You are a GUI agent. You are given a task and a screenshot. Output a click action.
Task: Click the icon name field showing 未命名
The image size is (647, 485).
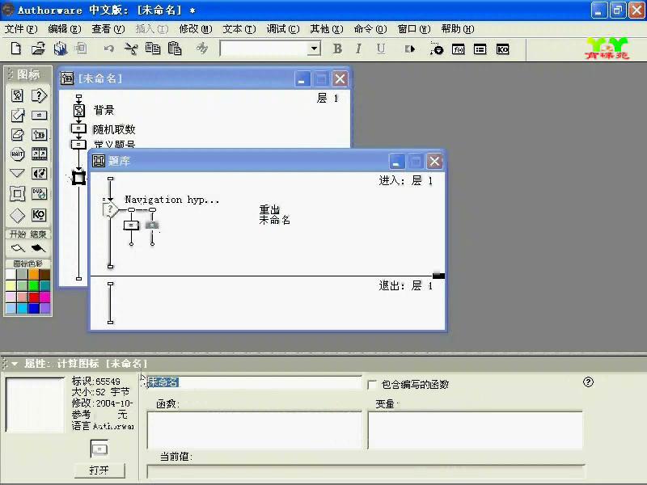click(x=254, y=382)
